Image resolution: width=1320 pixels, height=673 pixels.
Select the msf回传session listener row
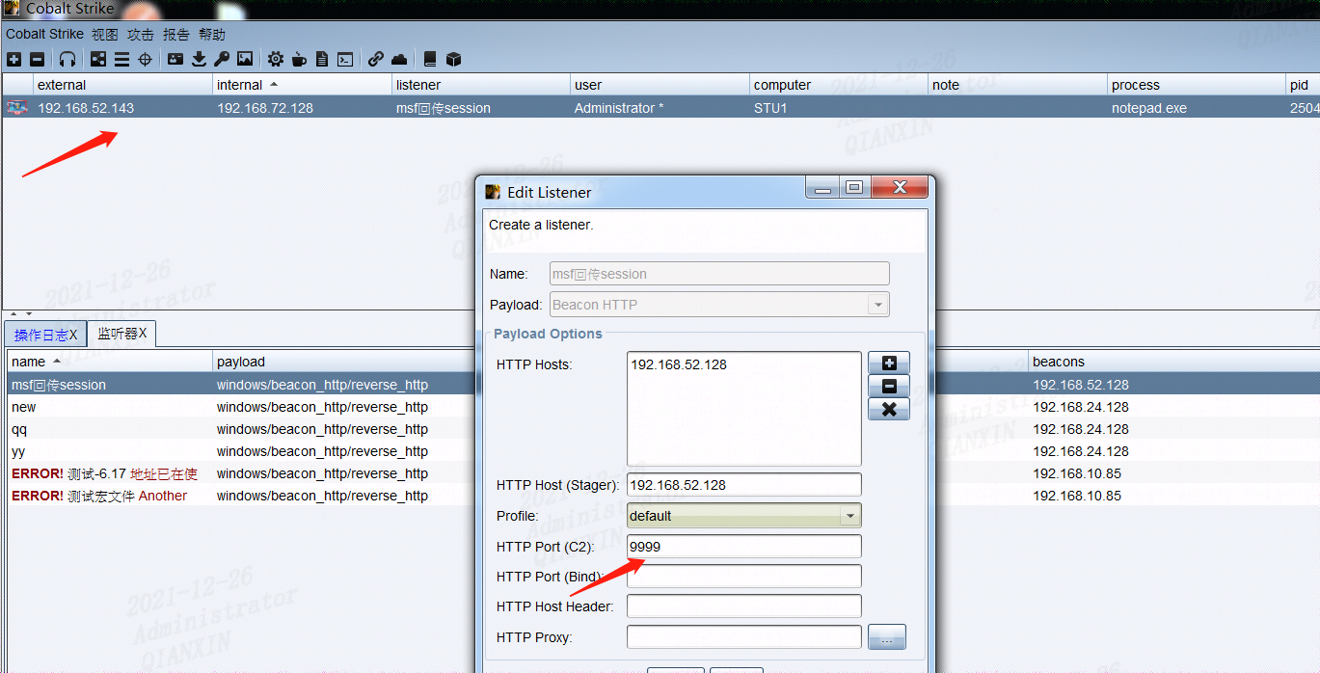click(x=241, y=385)
